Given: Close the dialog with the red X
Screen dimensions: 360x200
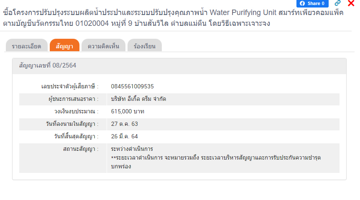Looking at the screenshot, I should [351, 3].
